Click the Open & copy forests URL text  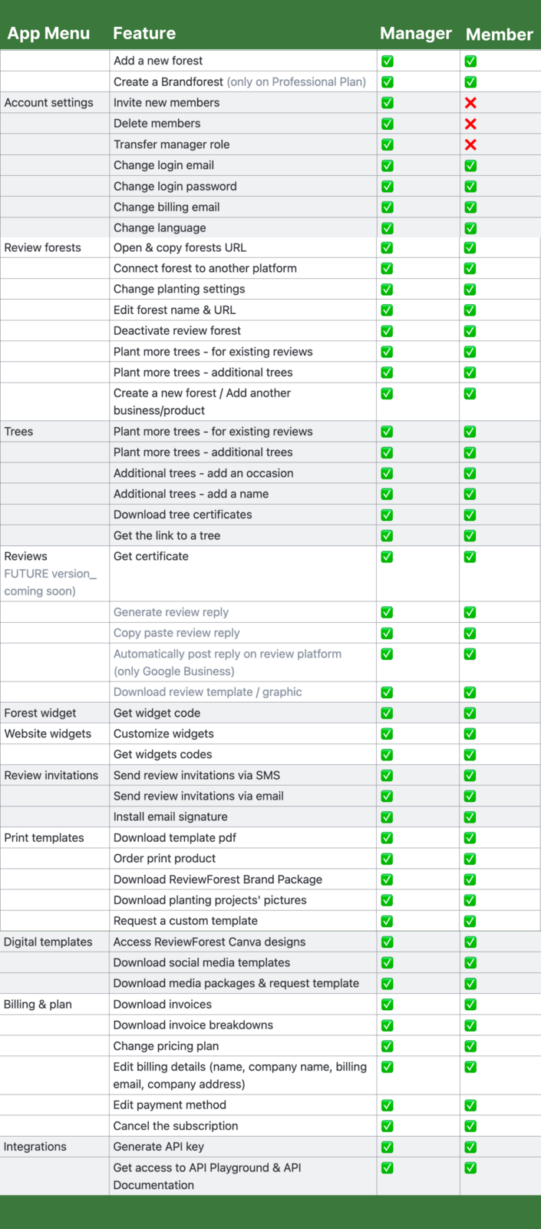click(180, 247)
